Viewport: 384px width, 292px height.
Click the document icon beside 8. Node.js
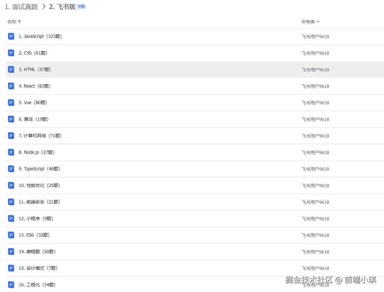pos(11,152)
